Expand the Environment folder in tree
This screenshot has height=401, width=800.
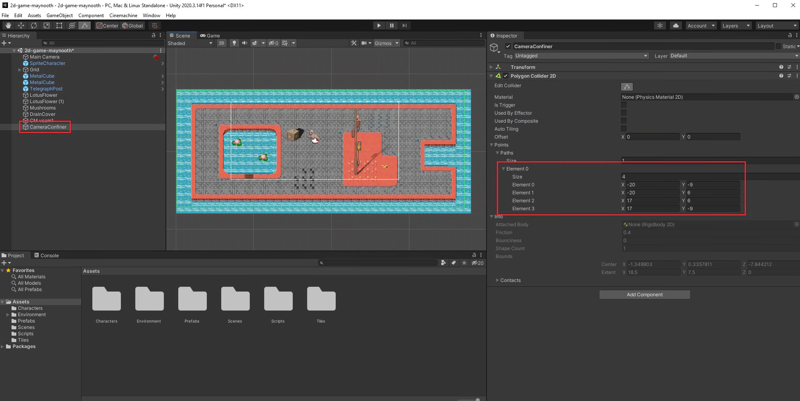pyautogui.click(x=8, y=315)
